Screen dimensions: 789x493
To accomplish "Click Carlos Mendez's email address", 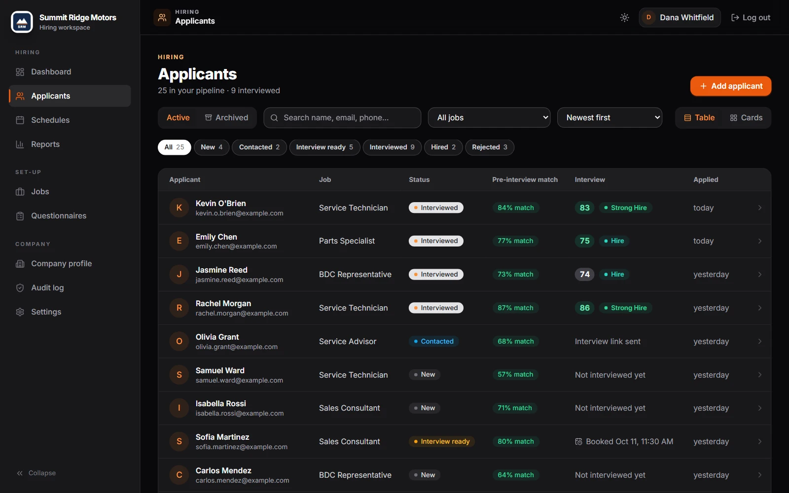I will tap(243, 481).
